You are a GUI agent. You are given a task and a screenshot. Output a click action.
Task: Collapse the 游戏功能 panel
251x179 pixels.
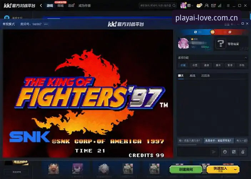coord(246,58)
